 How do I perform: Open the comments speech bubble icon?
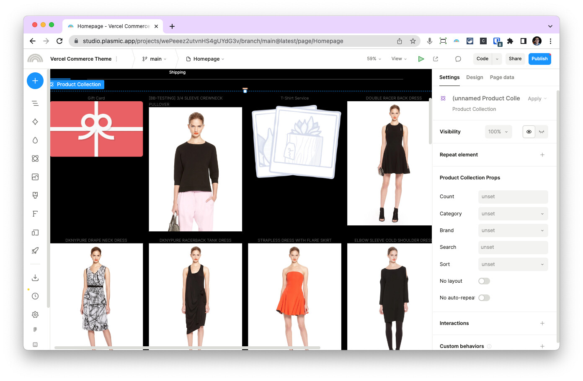[x=458, y=59]
